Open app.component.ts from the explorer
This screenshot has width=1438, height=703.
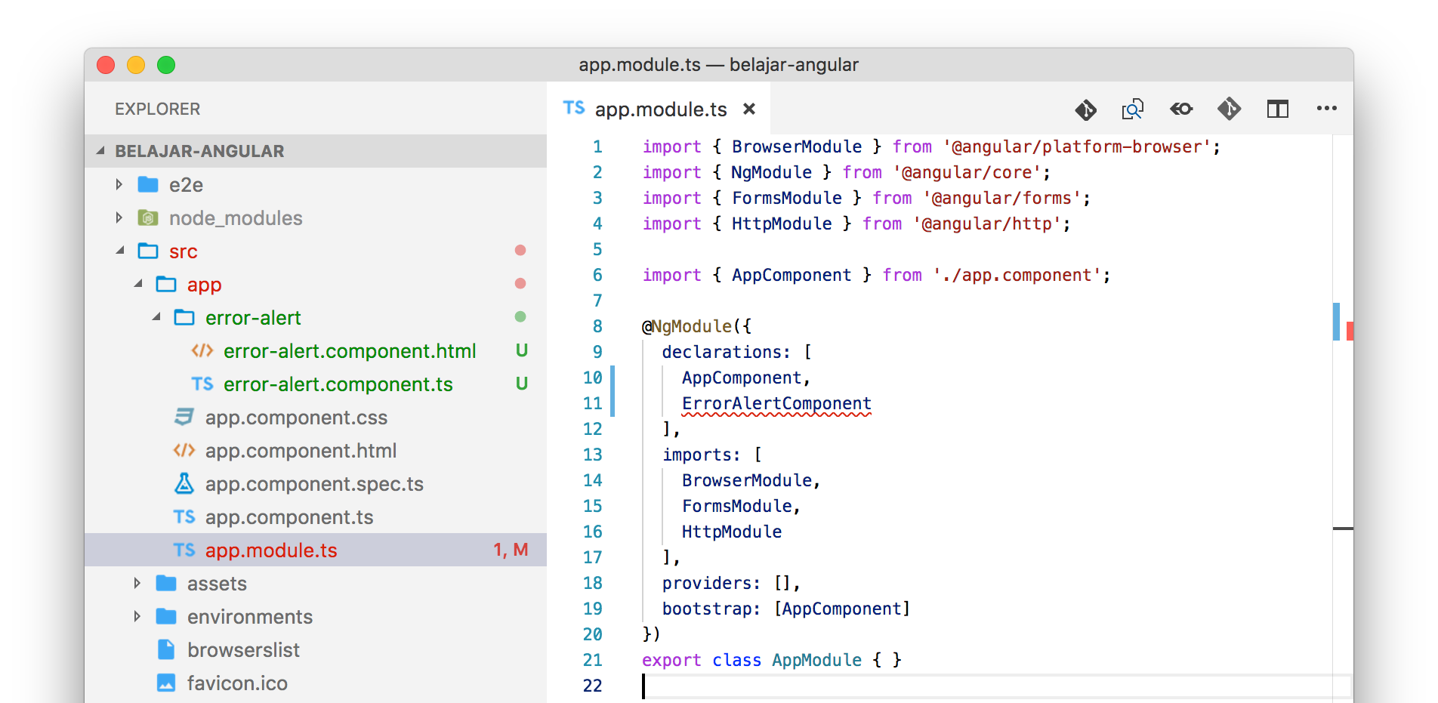point(289,516)
